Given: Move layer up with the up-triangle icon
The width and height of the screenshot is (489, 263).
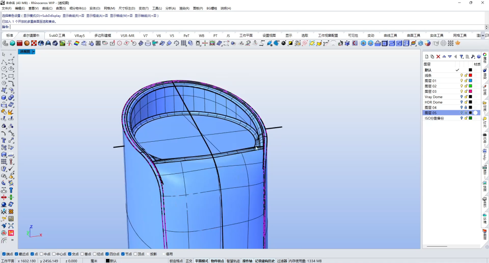Looking at the screenshot, I should [444, 57].
